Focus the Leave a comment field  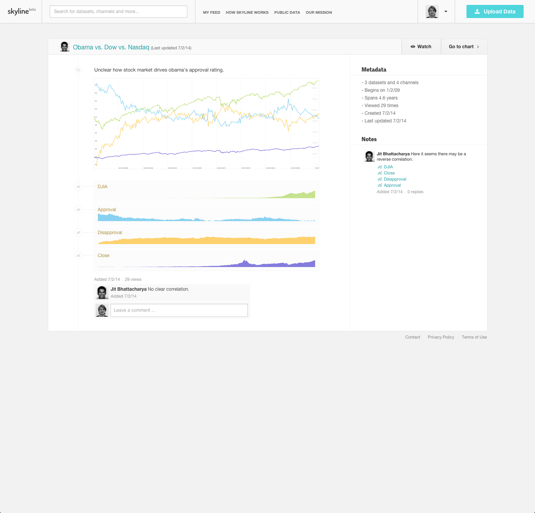point(179,310)
